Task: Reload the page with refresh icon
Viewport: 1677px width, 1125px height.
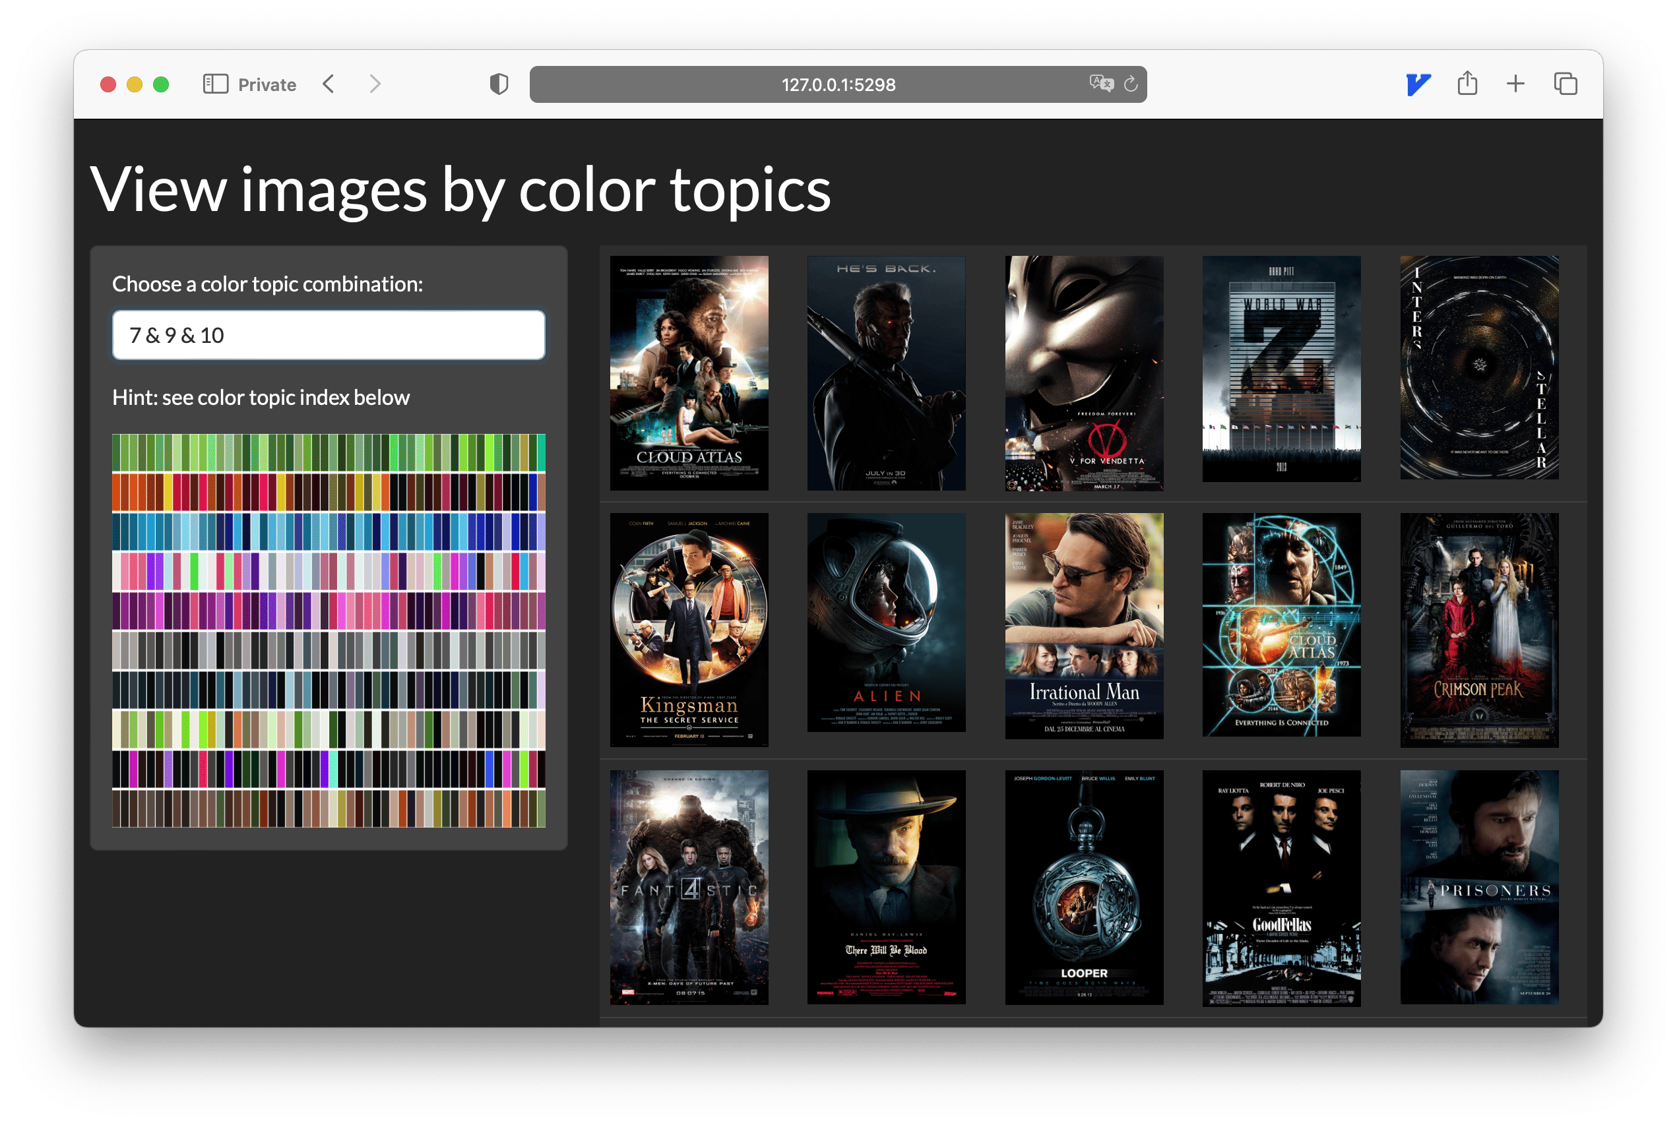Action: [x=1131, y=84]
